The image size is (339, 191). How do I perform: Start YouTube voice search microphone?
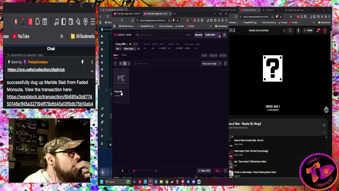pyautogui.click(x=298, y=31)
